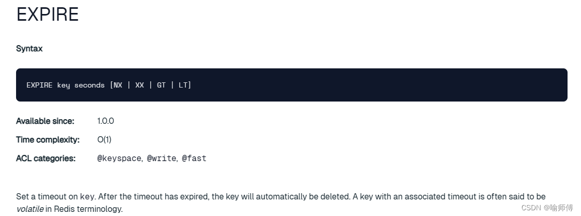
Task: Click the Syntax section label
Action: (30, 49)
